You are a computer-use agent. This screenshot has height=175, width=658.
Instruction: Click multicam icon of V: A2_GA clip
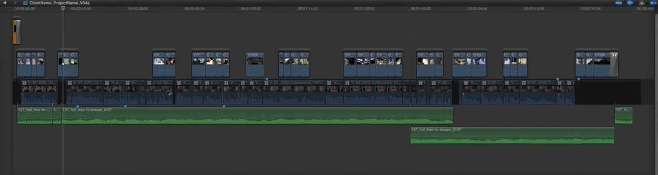click(x=149, y=83)
